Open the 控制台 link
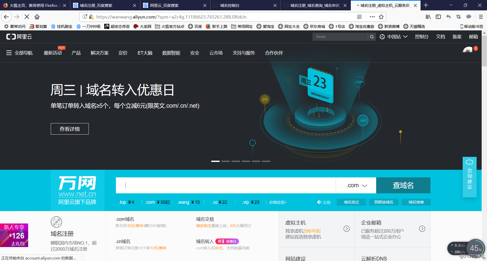Image resolution: width=487 pixels, height=261 pixels. pos(422,37)
